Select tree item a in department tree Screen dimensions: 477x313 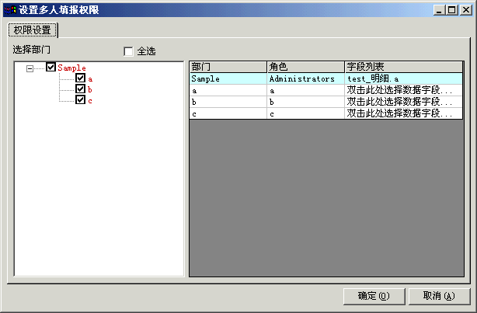(90, 79)
